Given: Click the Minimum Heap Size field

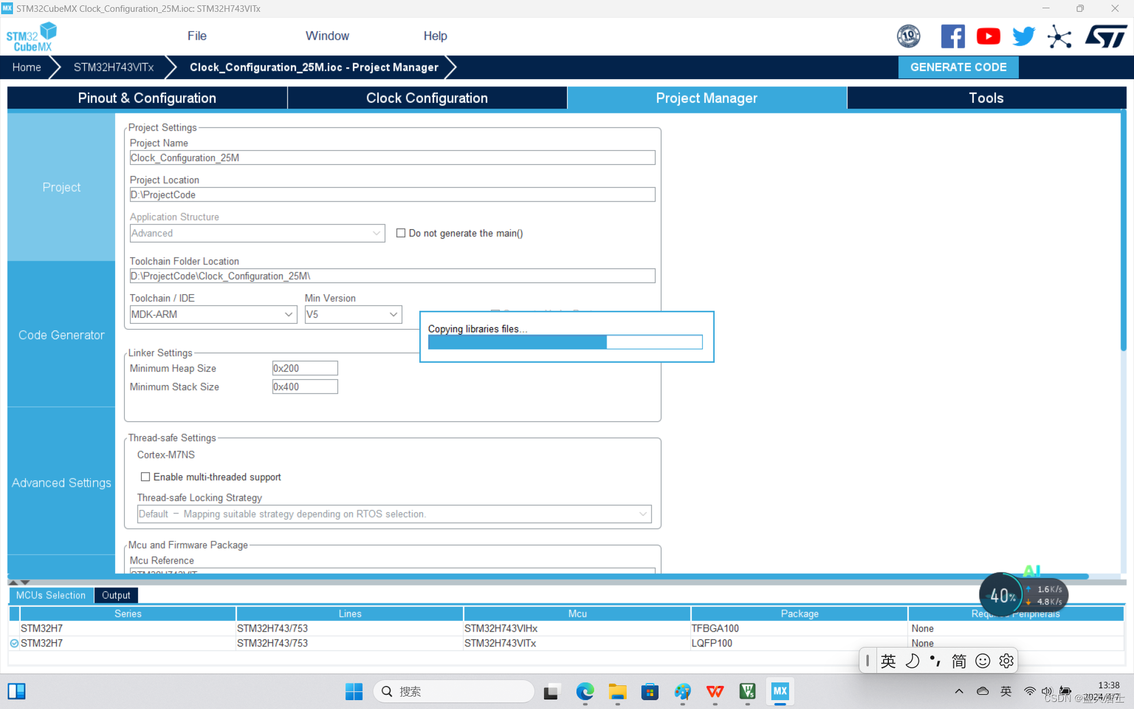Looking at the screenshot, I should click(305, 368).
